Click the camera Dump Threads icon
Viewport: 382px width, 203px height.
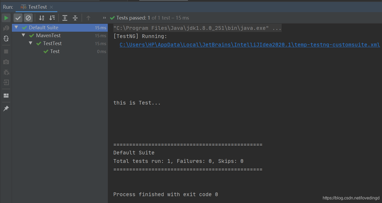coord(6,62)
